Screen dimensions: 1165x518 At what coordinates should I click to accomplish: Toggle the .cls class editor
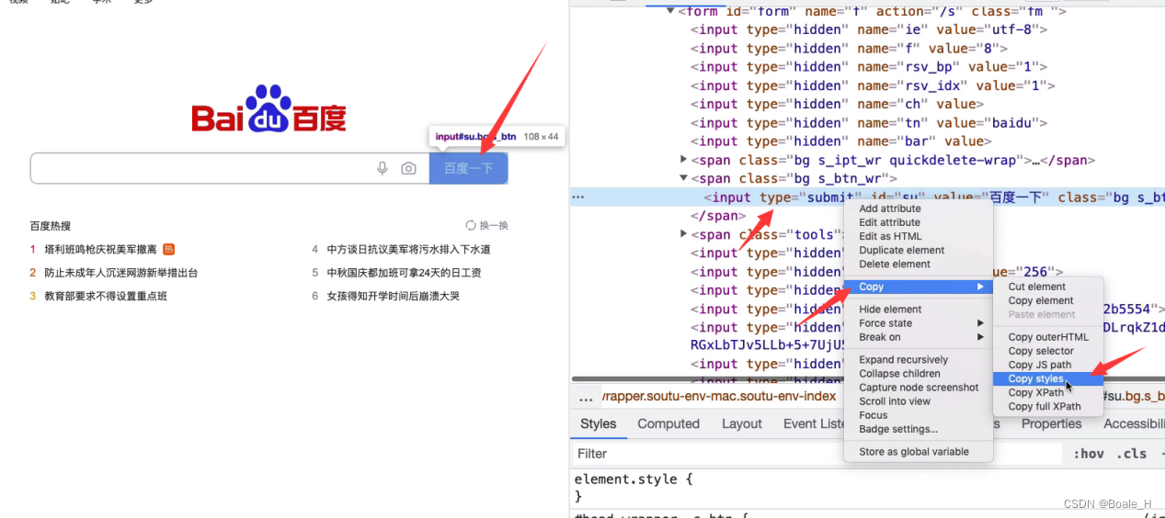pyautogui.click(x=1132, y=454)
